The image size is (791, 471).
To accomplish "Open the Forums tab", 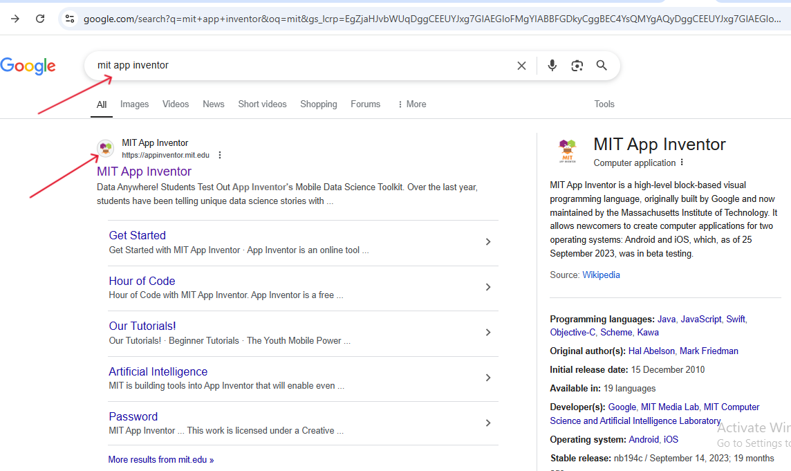I will [x=366, y=104].
